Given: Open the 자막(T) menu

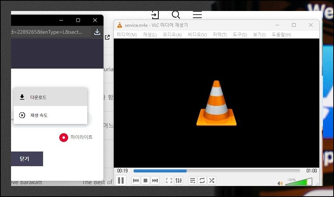Looking at the screenshot, I should (x=219, y=34).
